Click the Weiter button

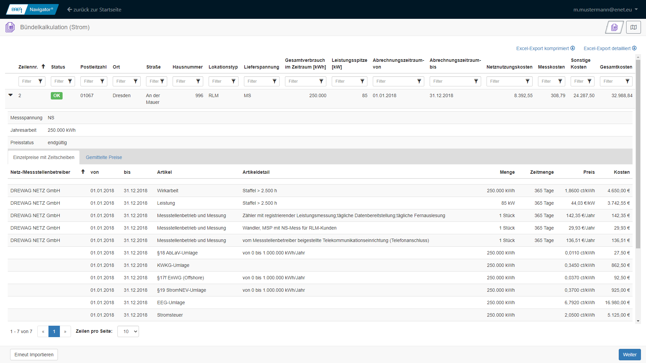630,355
